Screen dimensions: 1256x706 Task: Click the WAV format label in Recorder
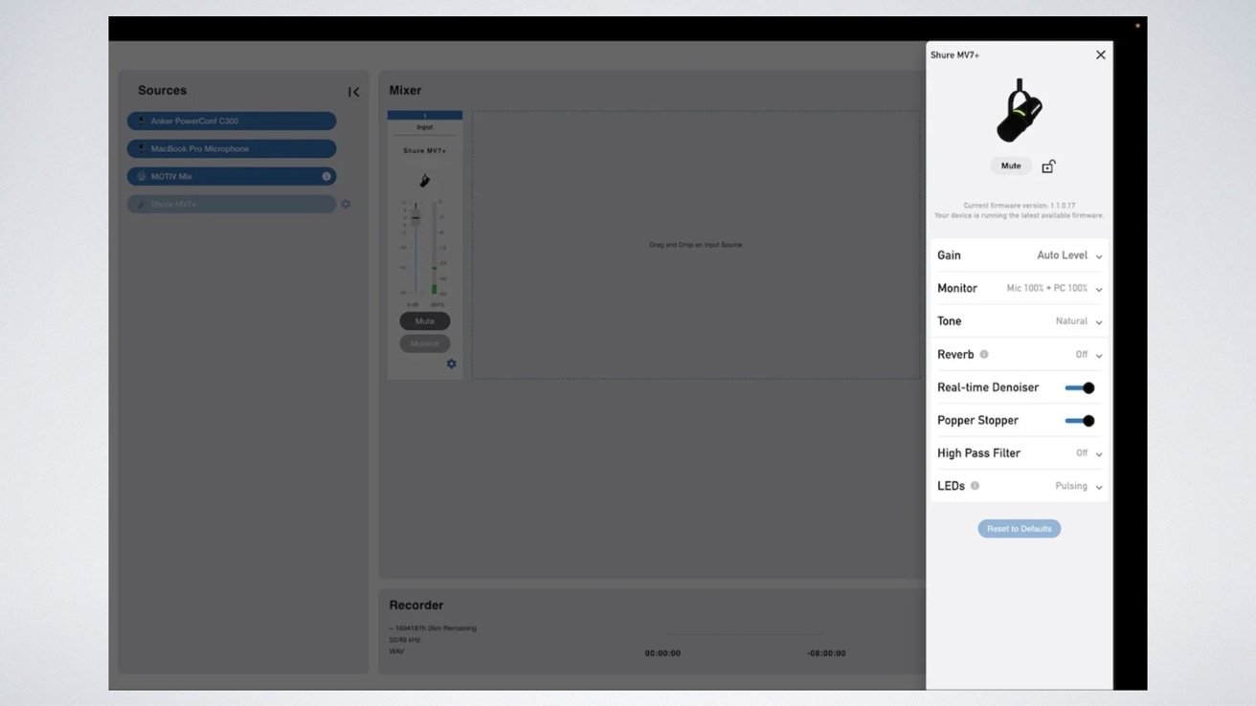click(x=396, y=651)
